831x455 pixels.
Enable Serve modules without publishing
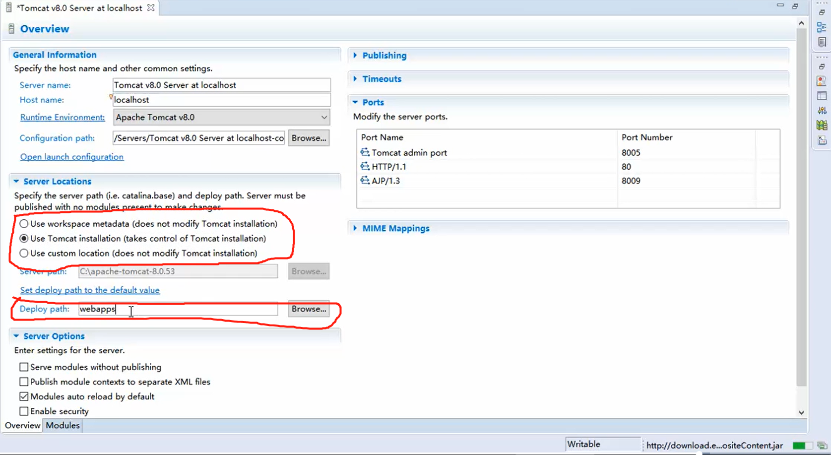click(24, 367)
